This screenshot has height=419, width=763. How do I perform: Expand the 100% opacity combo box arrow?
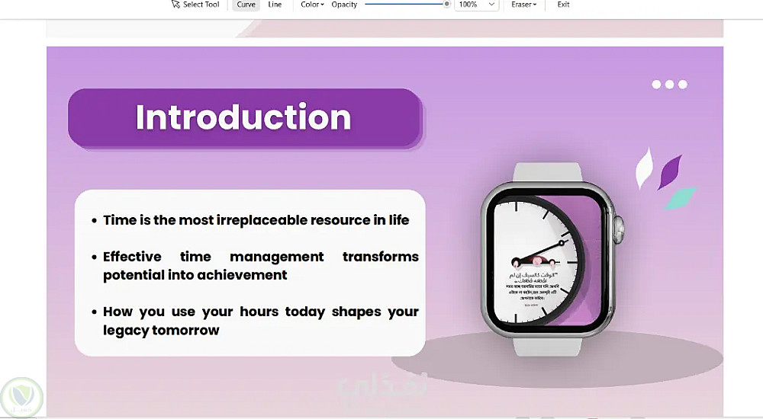point(491,5)
